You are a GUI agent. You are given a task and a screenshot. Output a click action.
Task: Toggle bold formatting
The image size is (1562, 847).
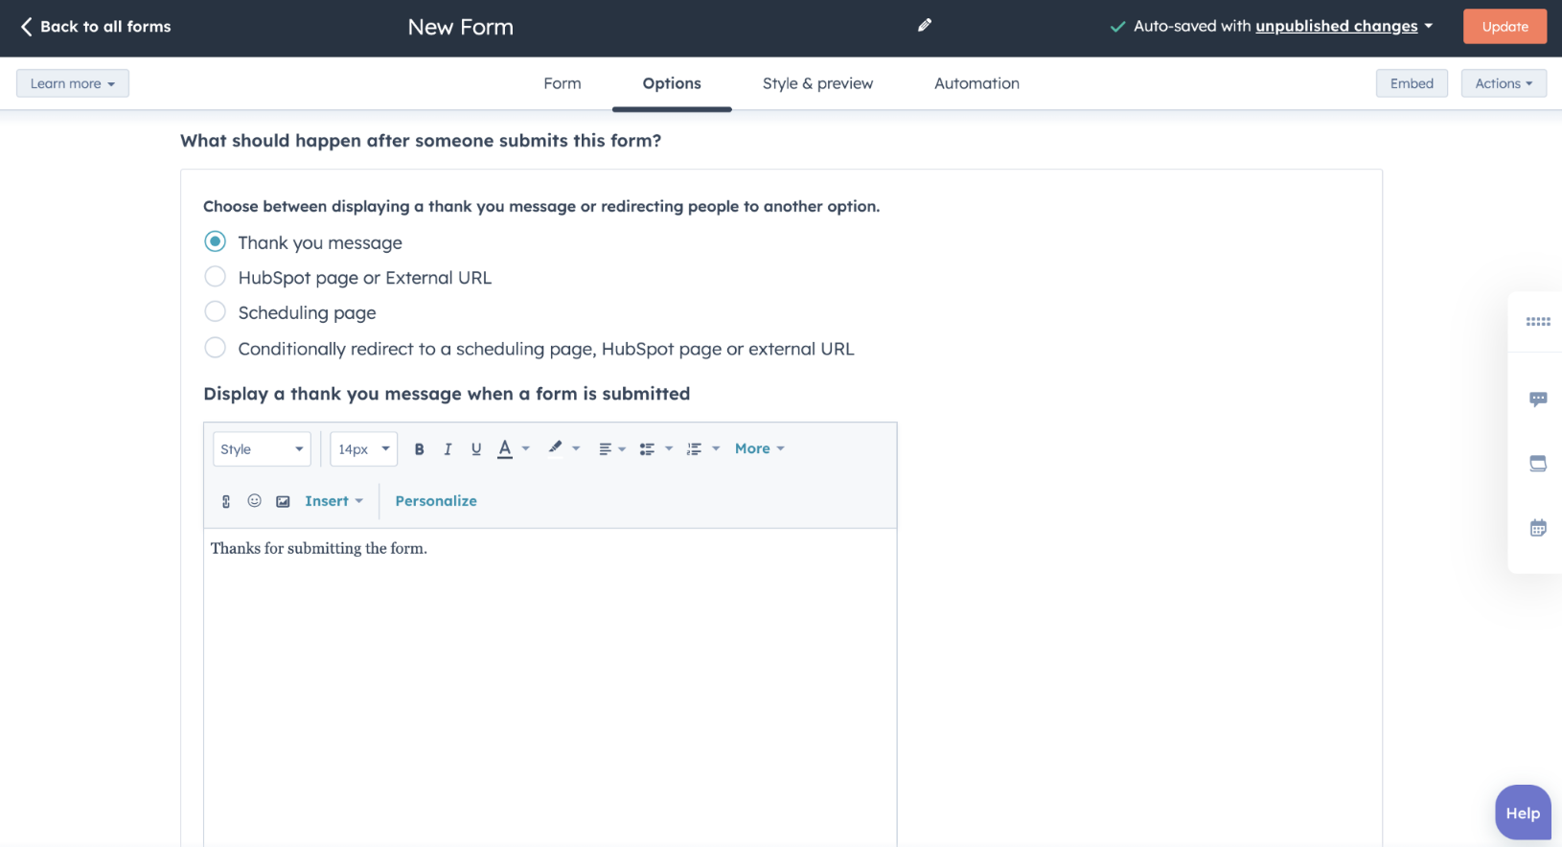419,449
